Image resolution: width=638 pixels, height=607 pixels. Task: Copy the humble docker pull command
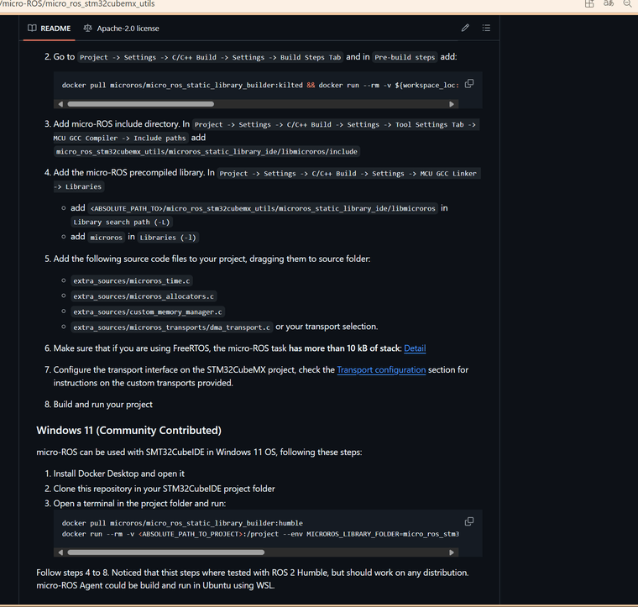(469, 521)
